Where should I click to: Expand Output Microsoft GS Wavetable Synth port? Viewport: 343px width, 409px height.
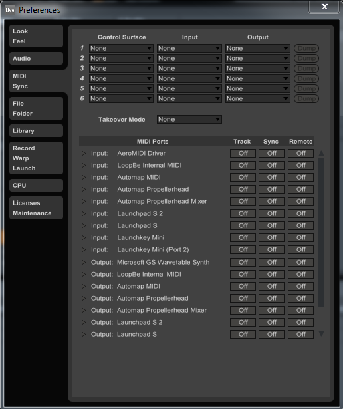click(84, 262)
